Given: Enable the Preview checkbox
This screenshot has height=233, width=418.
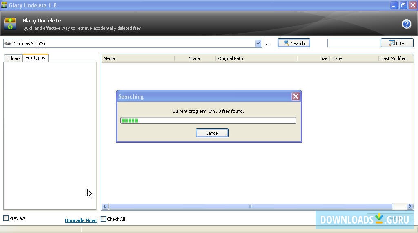Looking at the screenshot, I should (x=6, y=218).
